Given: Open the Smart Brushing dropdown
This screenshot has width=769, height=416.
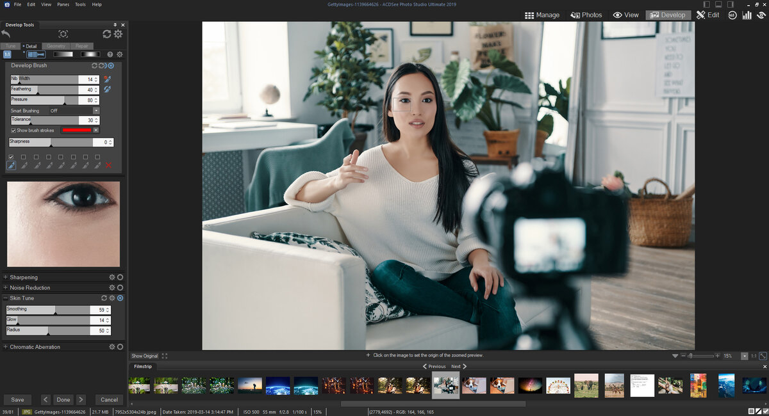Looking at the screenshot, I should coord(96,110).
